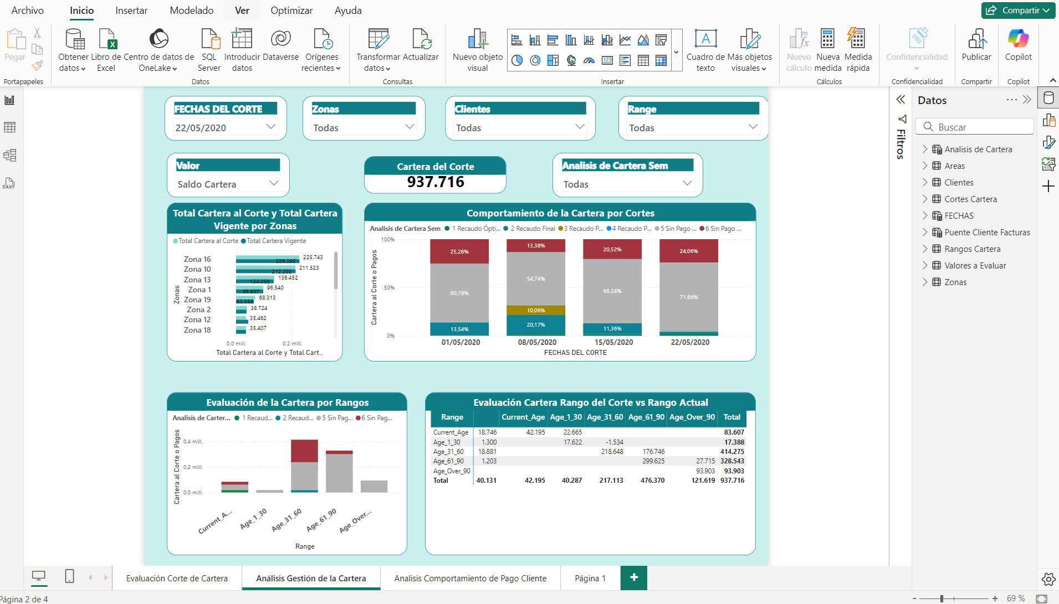Go to Evaluación Corte de Cartera page
The width and height of the screenshot is (1059, 604).
(177, 578)
